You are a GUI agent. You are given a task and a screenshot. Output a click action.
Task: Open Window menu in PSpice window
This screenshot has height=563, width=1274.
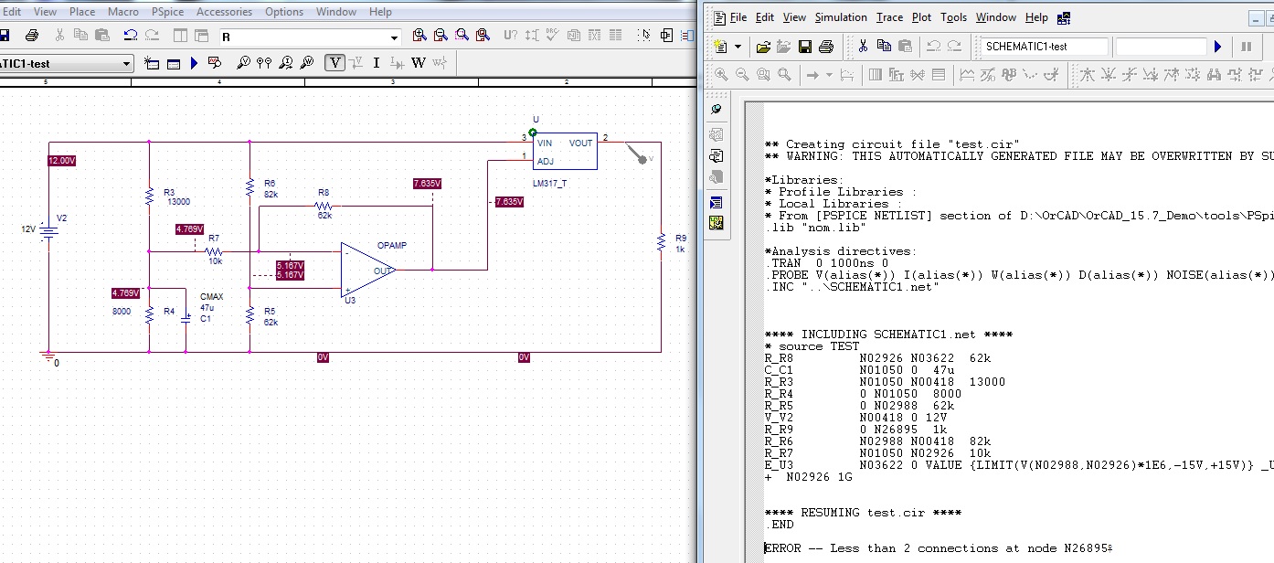pos(995,17)
